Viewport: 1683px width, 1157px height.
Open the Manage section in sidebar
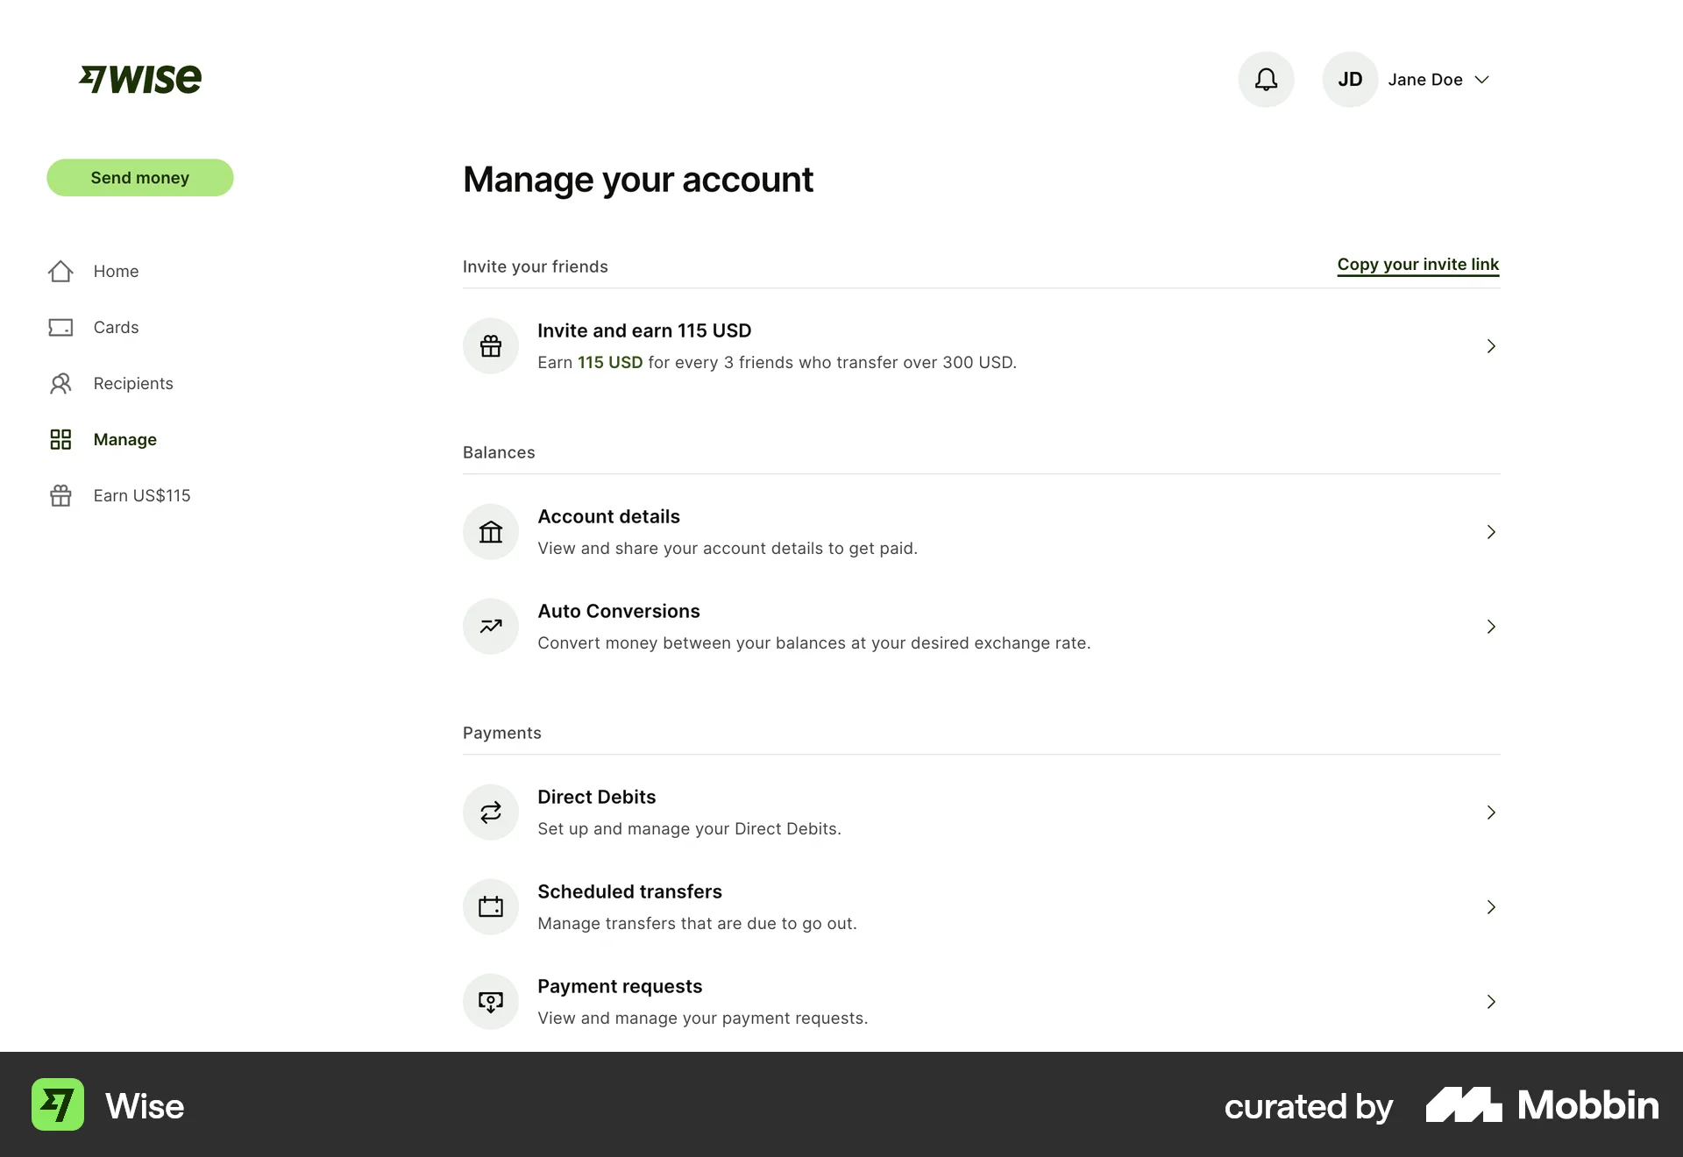(x=124, y=439)
